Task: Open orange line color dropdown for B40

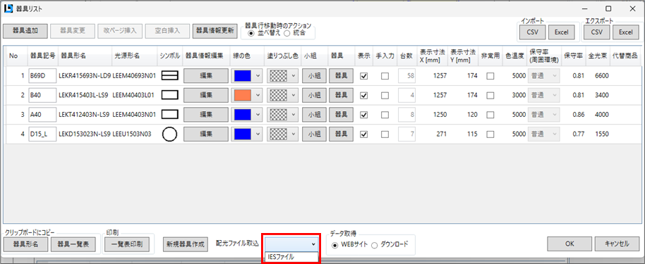Action: [258, 95]
